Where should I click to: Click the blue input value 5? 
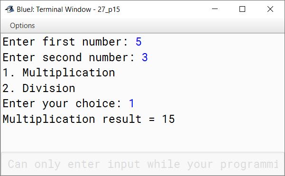tap(138, 42)
